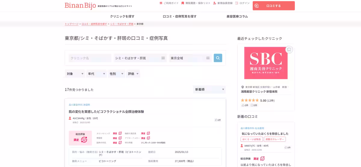Open ご利用ガイド user guide
This screenshot has width=361, height=167.
pyautogui.click(x=171, y=3)
